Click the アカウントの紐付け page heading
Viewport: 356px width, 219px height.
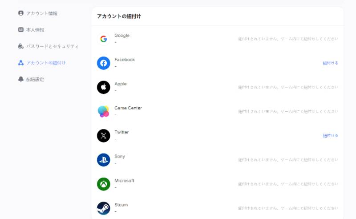pyautogui.click(x=119, y=16)
